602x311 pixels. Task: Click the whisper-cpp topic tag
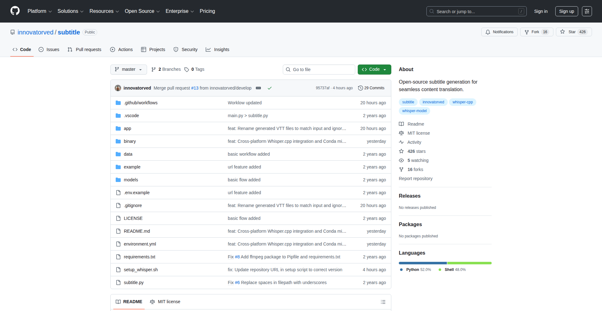pos(462,102)
